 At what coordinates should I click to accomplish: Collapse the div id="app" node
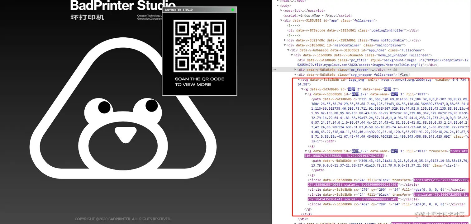click(282, 21)
